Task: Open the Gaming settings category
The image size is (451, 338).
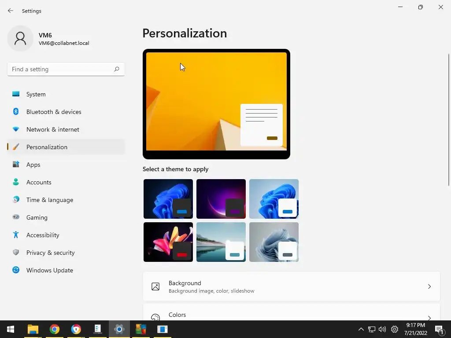Action: [x=66, y=217]
